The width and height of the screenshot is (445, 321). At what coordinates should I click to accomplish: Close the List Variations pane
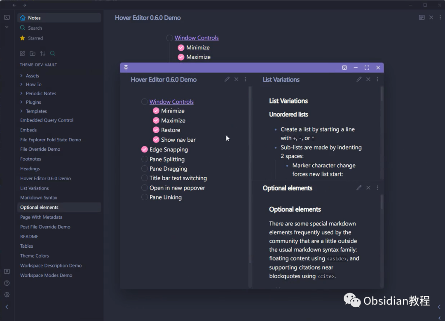(368, 79)
